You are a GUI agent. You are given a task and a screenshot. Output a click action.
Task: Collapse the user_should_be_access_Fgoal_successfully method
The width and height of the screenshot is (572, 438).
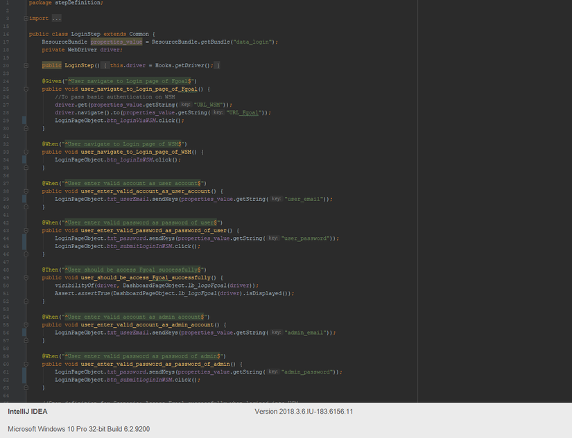[26, 277]
